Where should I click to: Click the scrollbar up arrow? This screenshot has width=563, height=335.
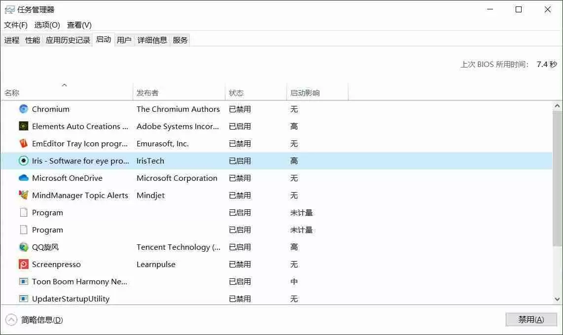click(558, 105)
